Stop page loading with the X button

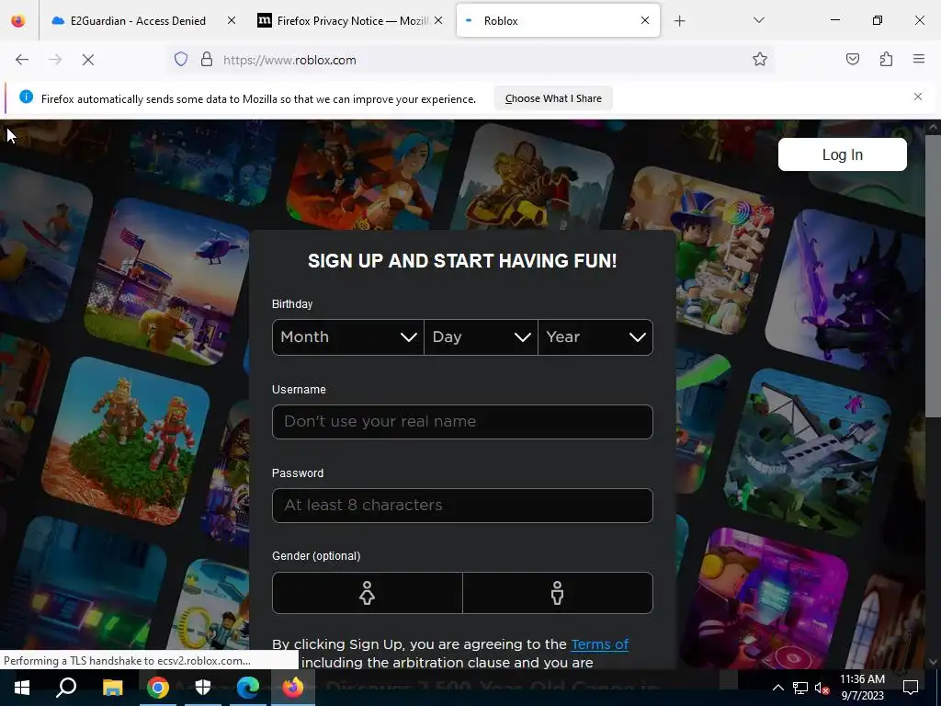tap(87, 60)
